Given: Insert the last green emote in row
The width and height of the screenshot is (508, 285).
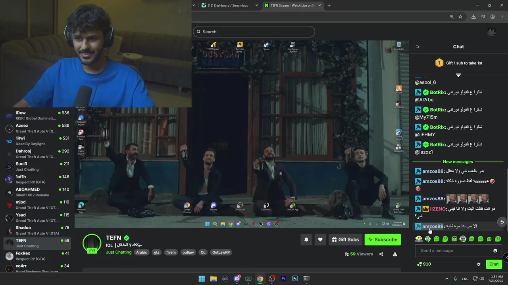Looking at the screenshot, I should coord(498,239).
